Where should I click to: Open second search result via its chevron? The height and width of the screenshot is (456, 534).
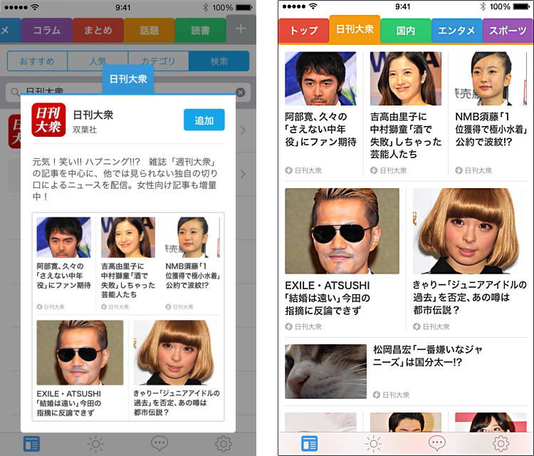coord(244,174)
